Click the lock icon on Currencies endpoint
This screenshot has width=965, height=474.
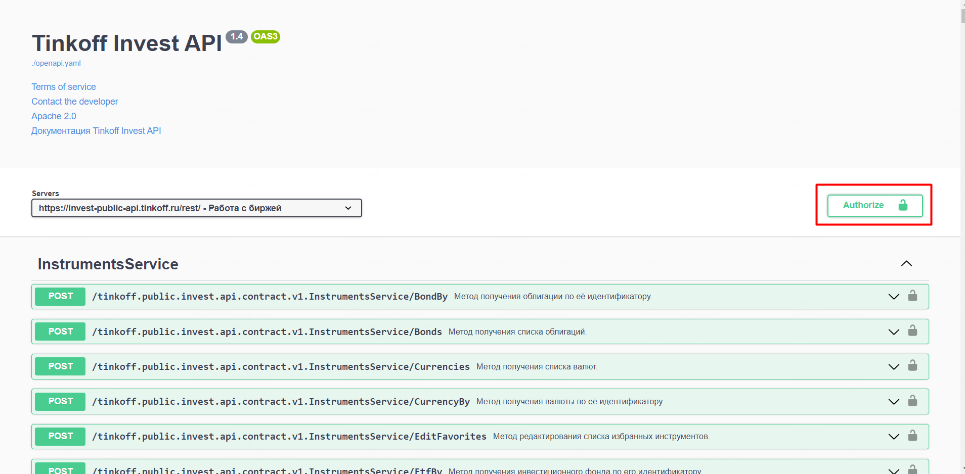coord(912,366)
